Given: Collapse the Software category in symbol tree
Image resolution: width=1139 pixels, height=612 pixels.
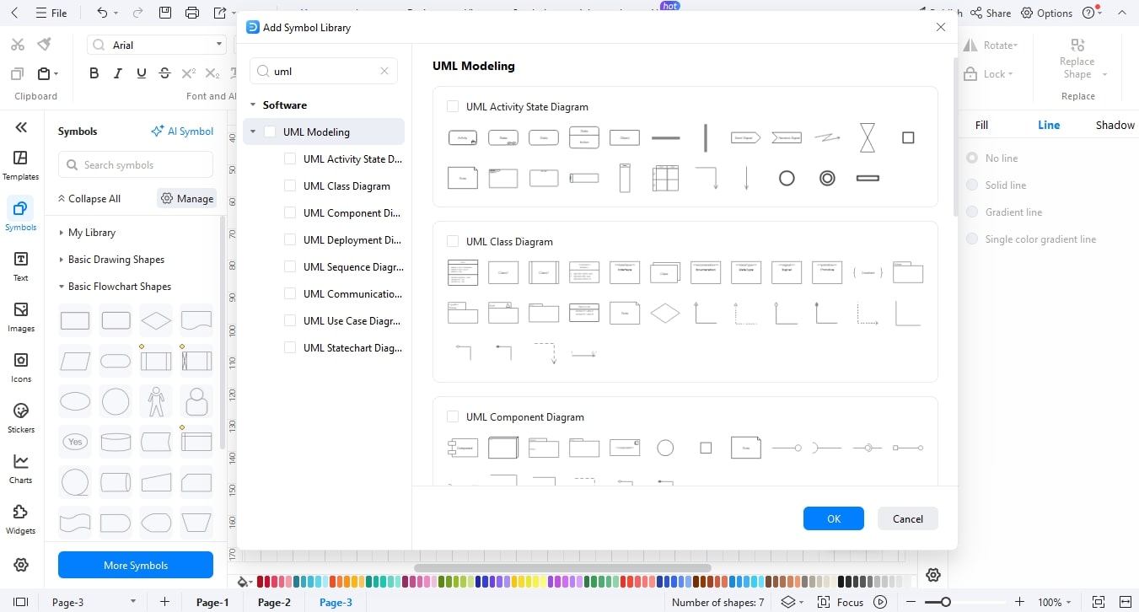Looking at the screenshot, I should tap(253, 105).
